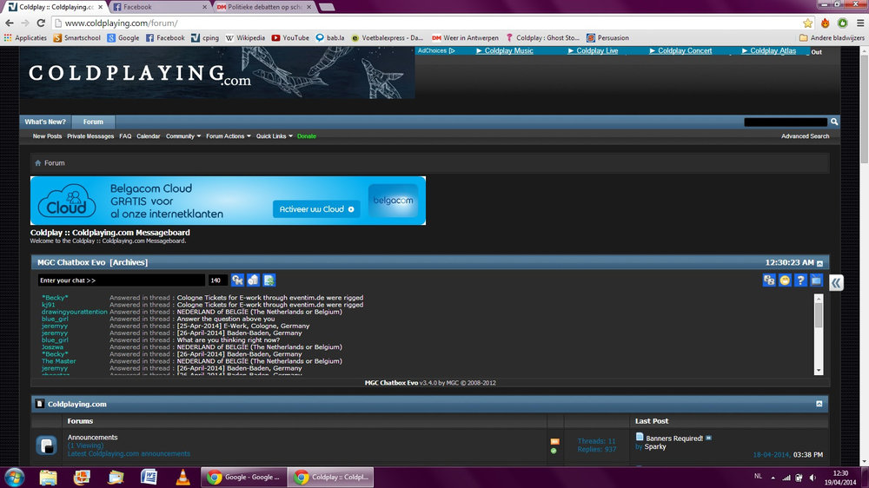The width and height of the screenshot is (869, 488).
Task: Open the FAQ page
Action: pyautogui.click(x=125, y=136)
